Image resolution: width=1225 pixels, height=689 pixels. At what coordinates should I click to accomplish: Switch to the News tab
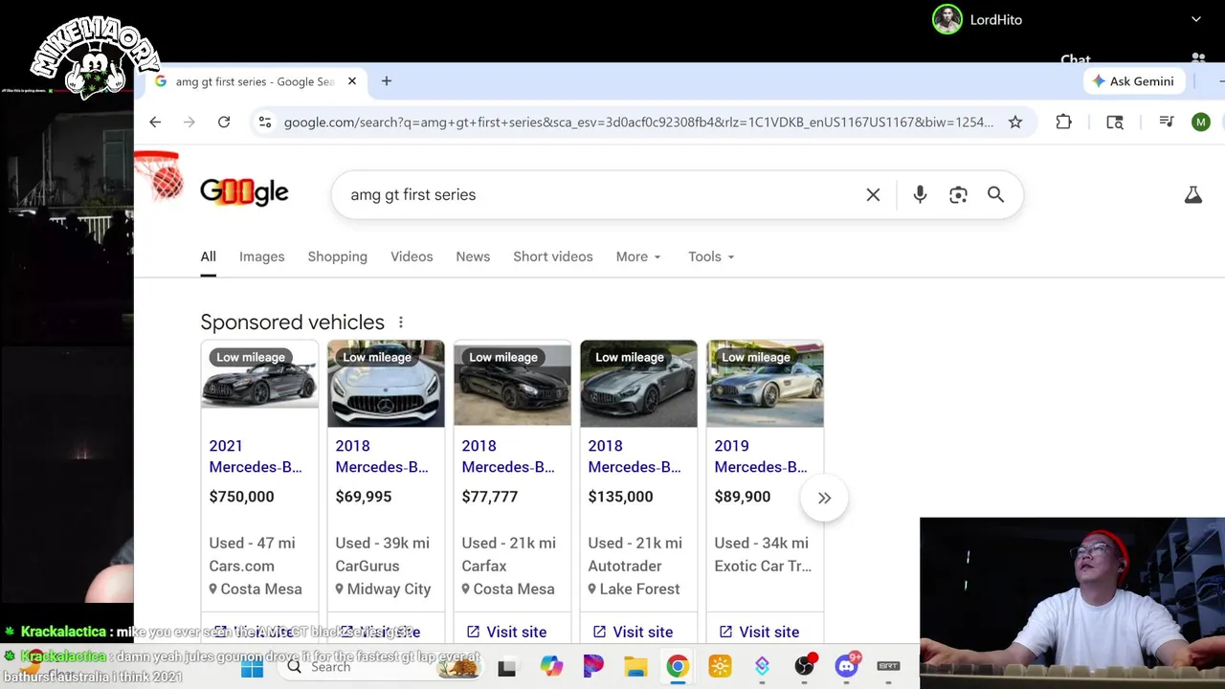pos(473,256)
